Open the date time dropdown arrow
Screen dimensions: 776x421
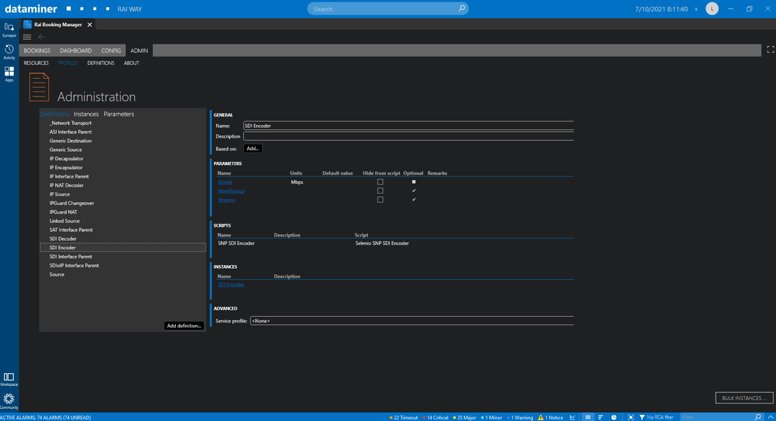(696, 10)
